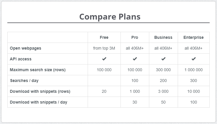Click the API access checkmark under Free
This screenshot has height=124, width=217.
[x=104, y=59]
